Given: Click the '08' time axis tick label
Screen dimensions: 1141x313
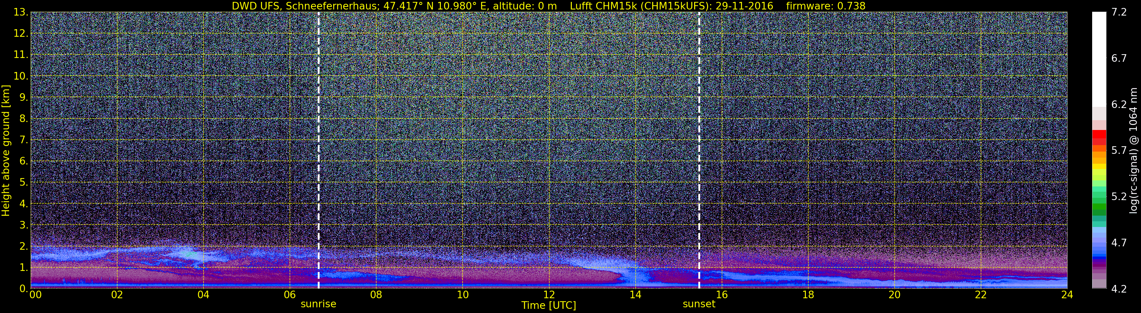Looking at the screenshot, I should (x=376, y=295).
